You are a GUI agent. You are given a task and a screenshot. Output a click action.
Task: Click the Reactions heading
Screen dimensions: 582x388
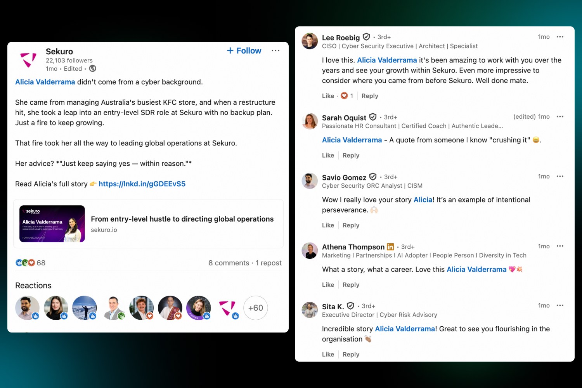[33, 286]
